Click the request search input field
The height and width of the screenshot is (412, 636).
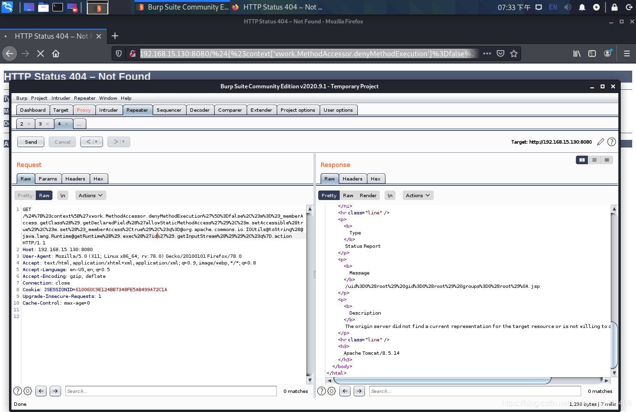pyautogui.click(x=171, y=391)
